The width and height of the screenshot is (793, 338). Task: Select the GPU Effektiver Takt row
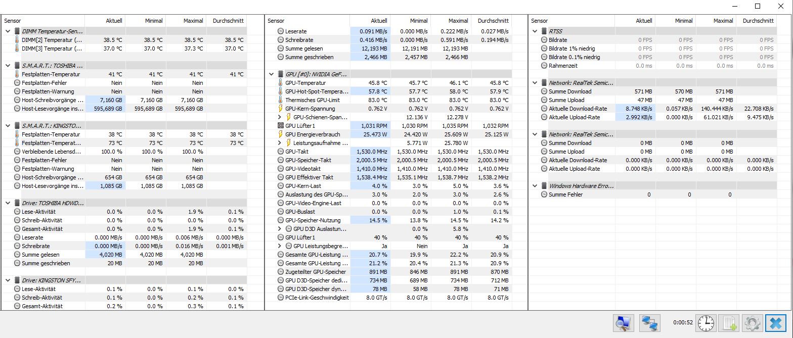389,177
